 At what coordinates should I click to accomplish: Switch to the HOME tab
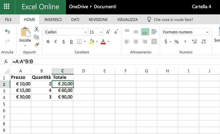[30, 19]
